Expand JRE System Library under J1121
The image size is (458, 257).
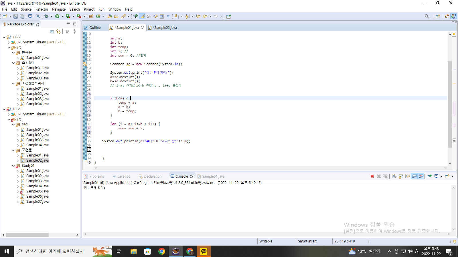click(x=9, y=114)
